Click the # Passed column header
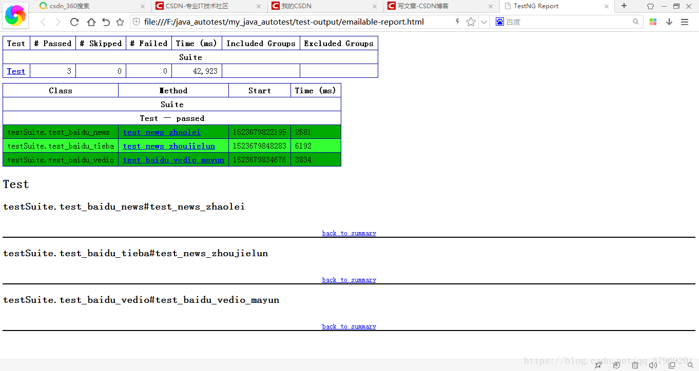The image size is (699, 371). [x=53, y=44]
